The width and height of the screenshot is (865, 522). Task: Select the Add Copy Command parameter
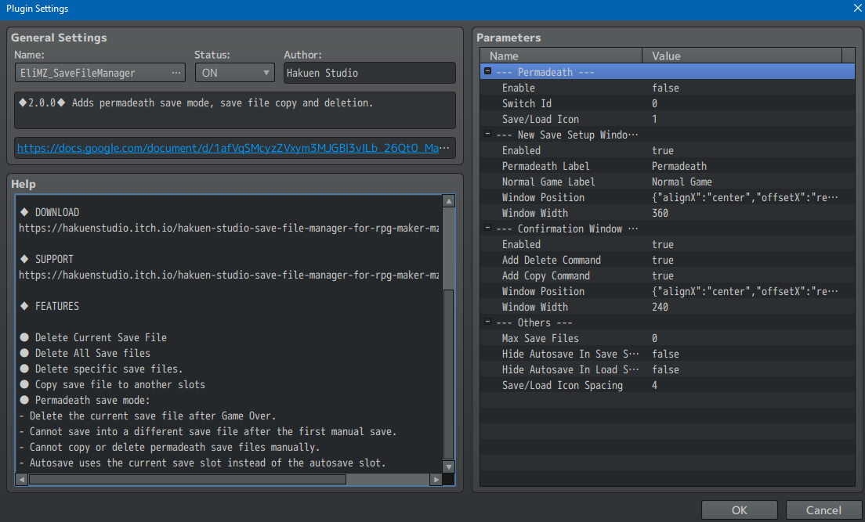tap(668, 275)
